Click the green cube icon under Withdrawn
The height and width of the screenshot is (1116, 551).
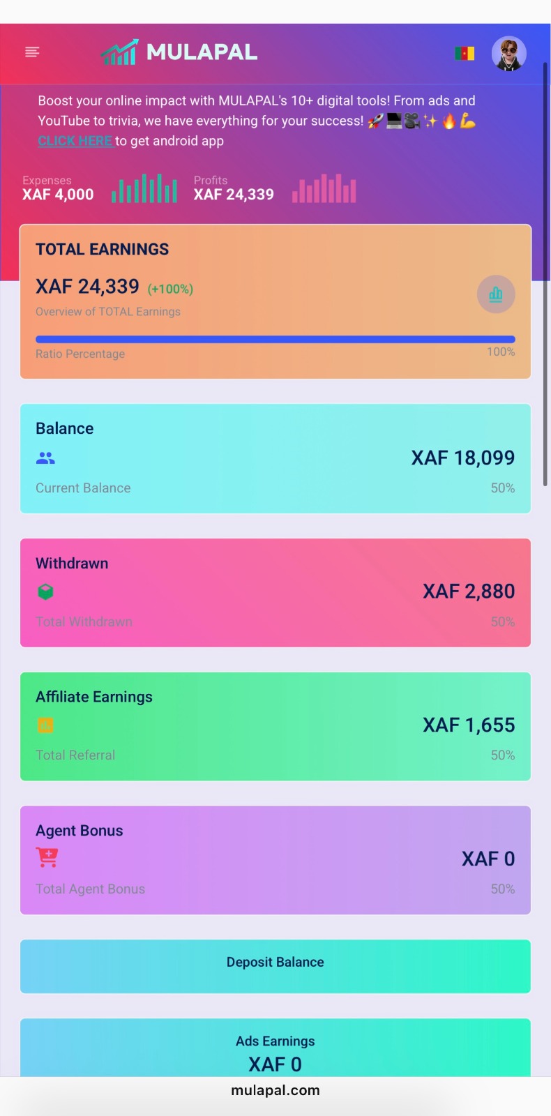click(x=45, y=592)
